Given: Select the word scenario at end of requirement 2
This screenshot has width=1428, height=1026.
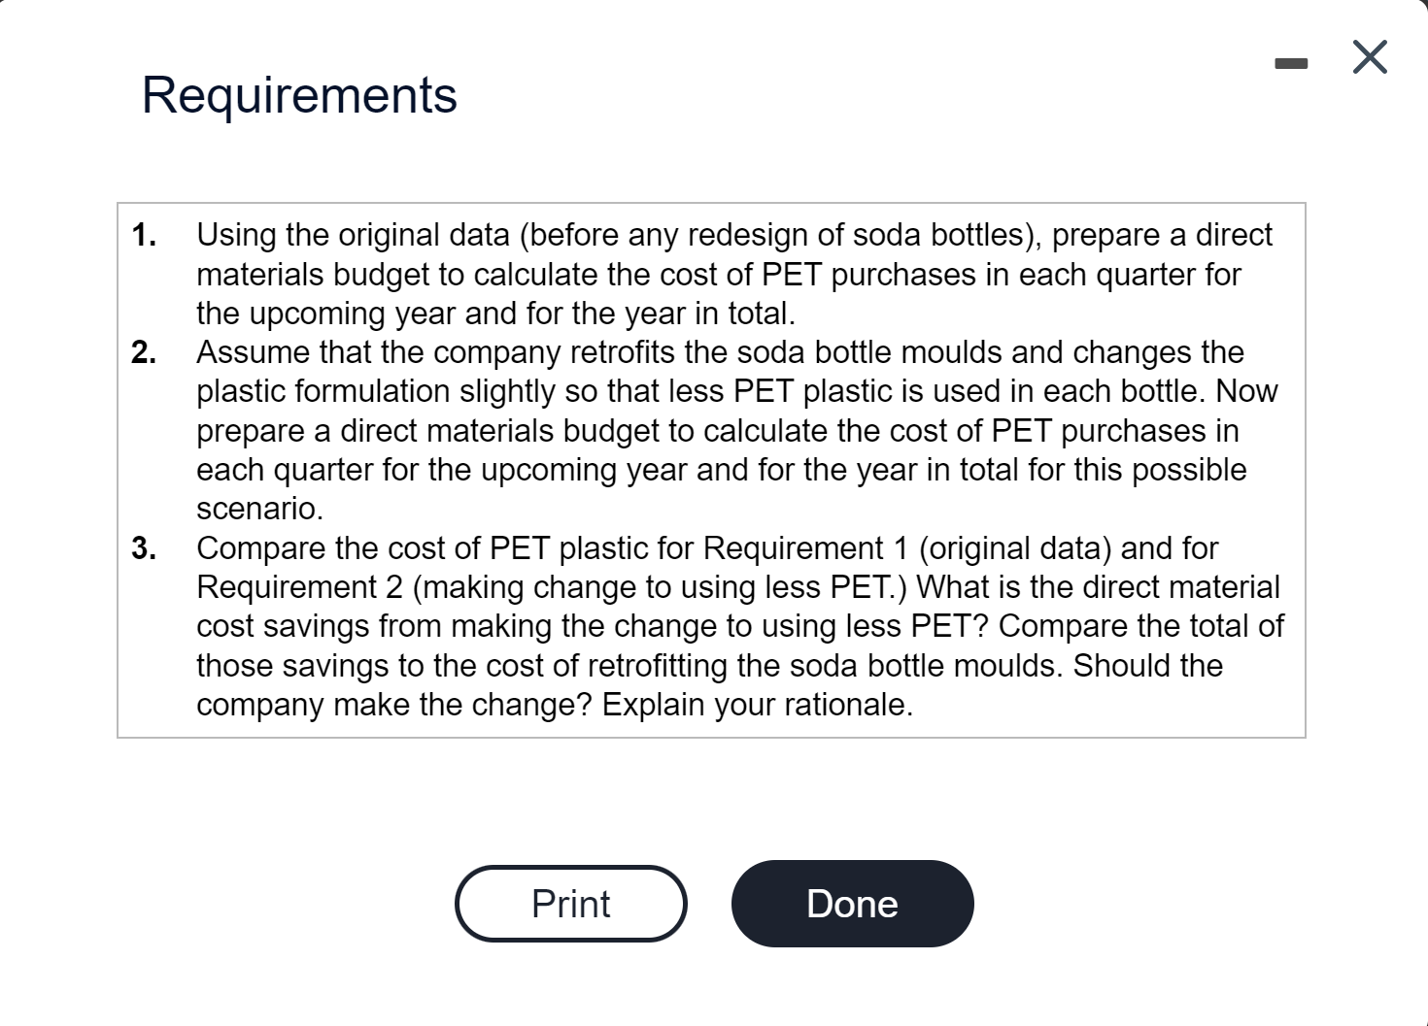Looking at the screenshot, I should tap(257, 509).
